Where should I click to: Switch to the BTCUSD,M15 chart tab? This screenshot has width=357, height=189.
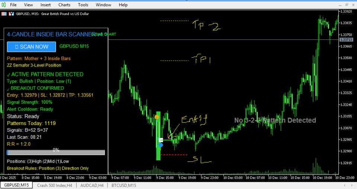click(x=123, y=185)
